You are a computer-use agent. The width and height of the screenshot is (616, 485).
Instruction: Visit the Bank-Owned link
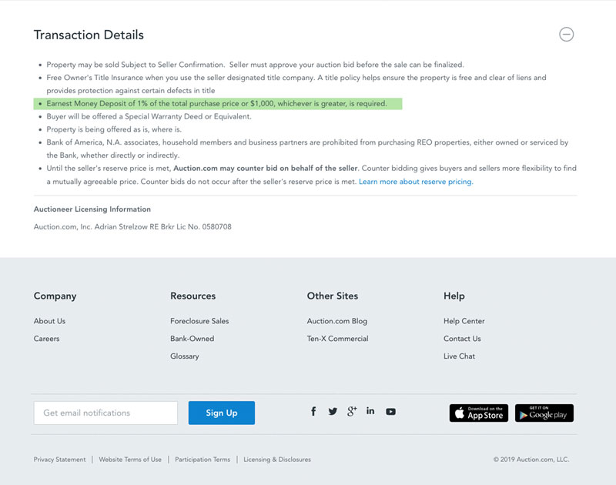click(192, 339)
